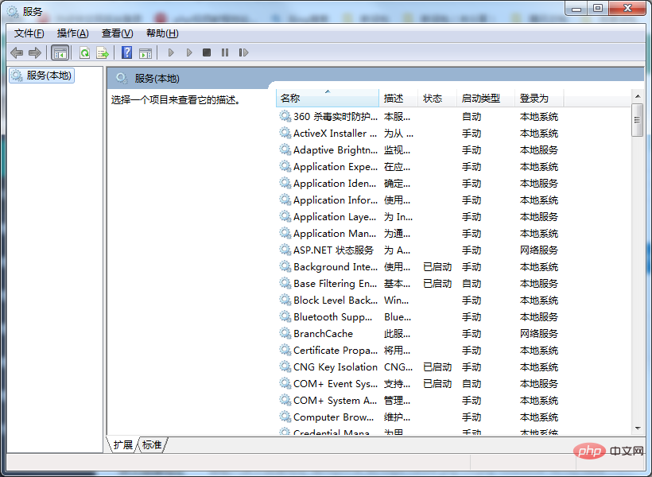This screenshot has width=652, height=477.
Task: Click 自动 startup type in 360 杀毒 row
Action: point(472,116)
